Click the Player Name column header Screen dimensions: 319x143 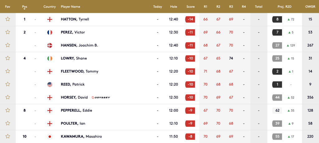coord(70,7)
